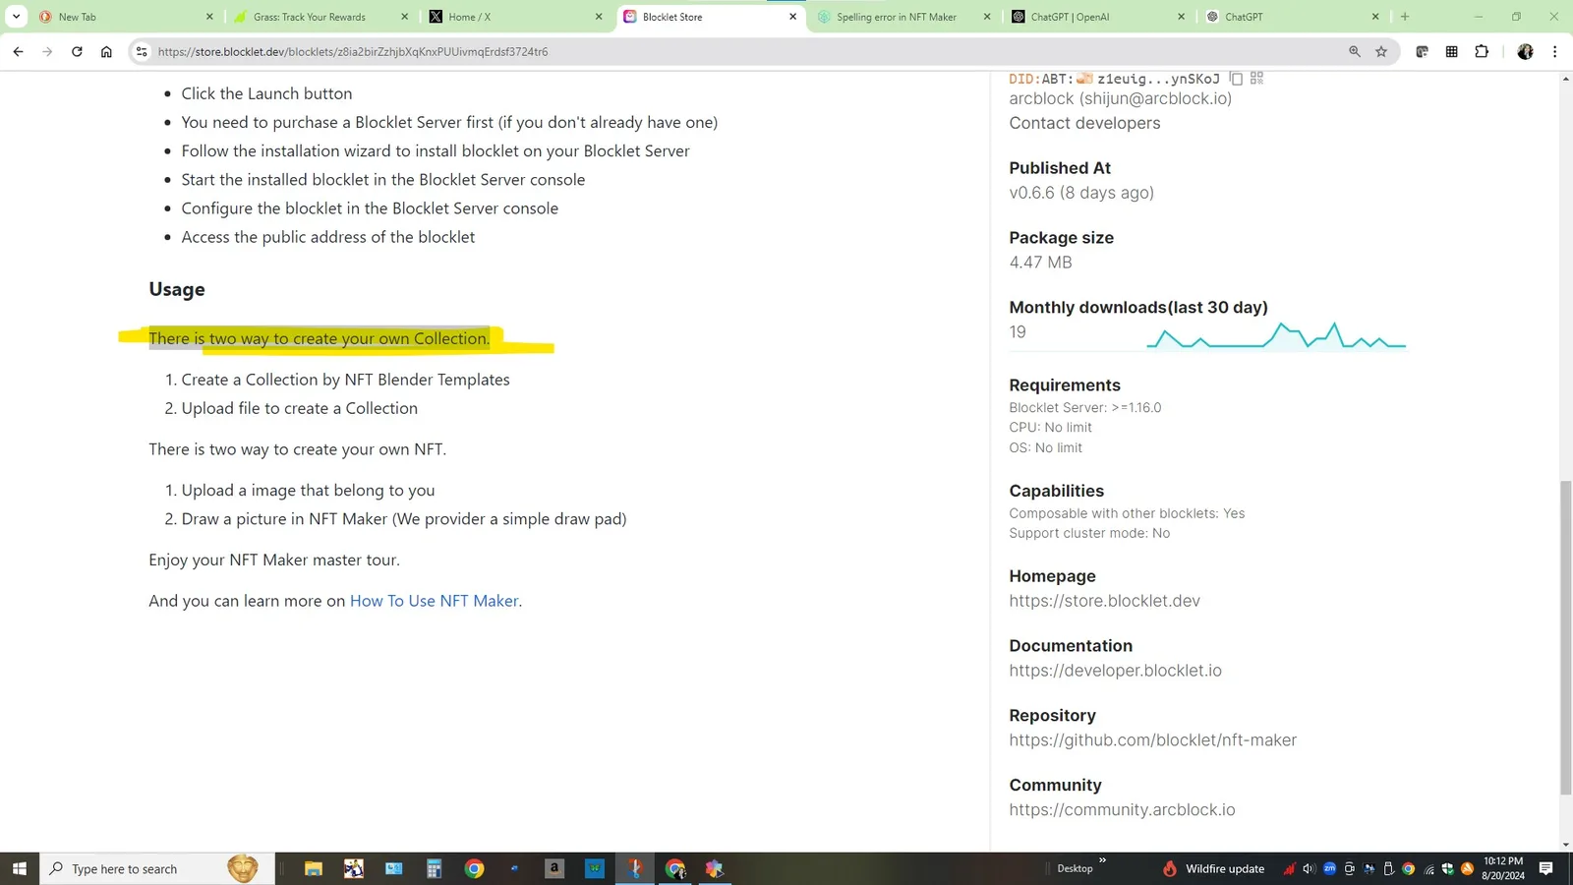The image size is (1573, 885).
Task: Click the 'Support cluster mode: No' text
Action: coord(1089,533)
